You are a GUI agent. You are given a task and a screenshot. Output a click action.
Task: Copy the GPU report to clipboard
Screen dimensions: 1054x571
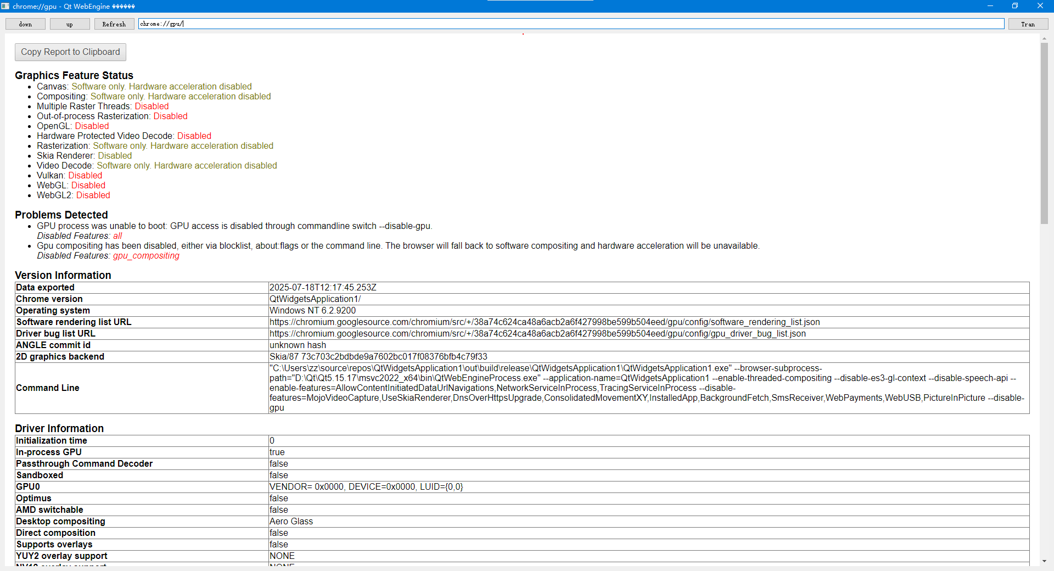point(70,52)
